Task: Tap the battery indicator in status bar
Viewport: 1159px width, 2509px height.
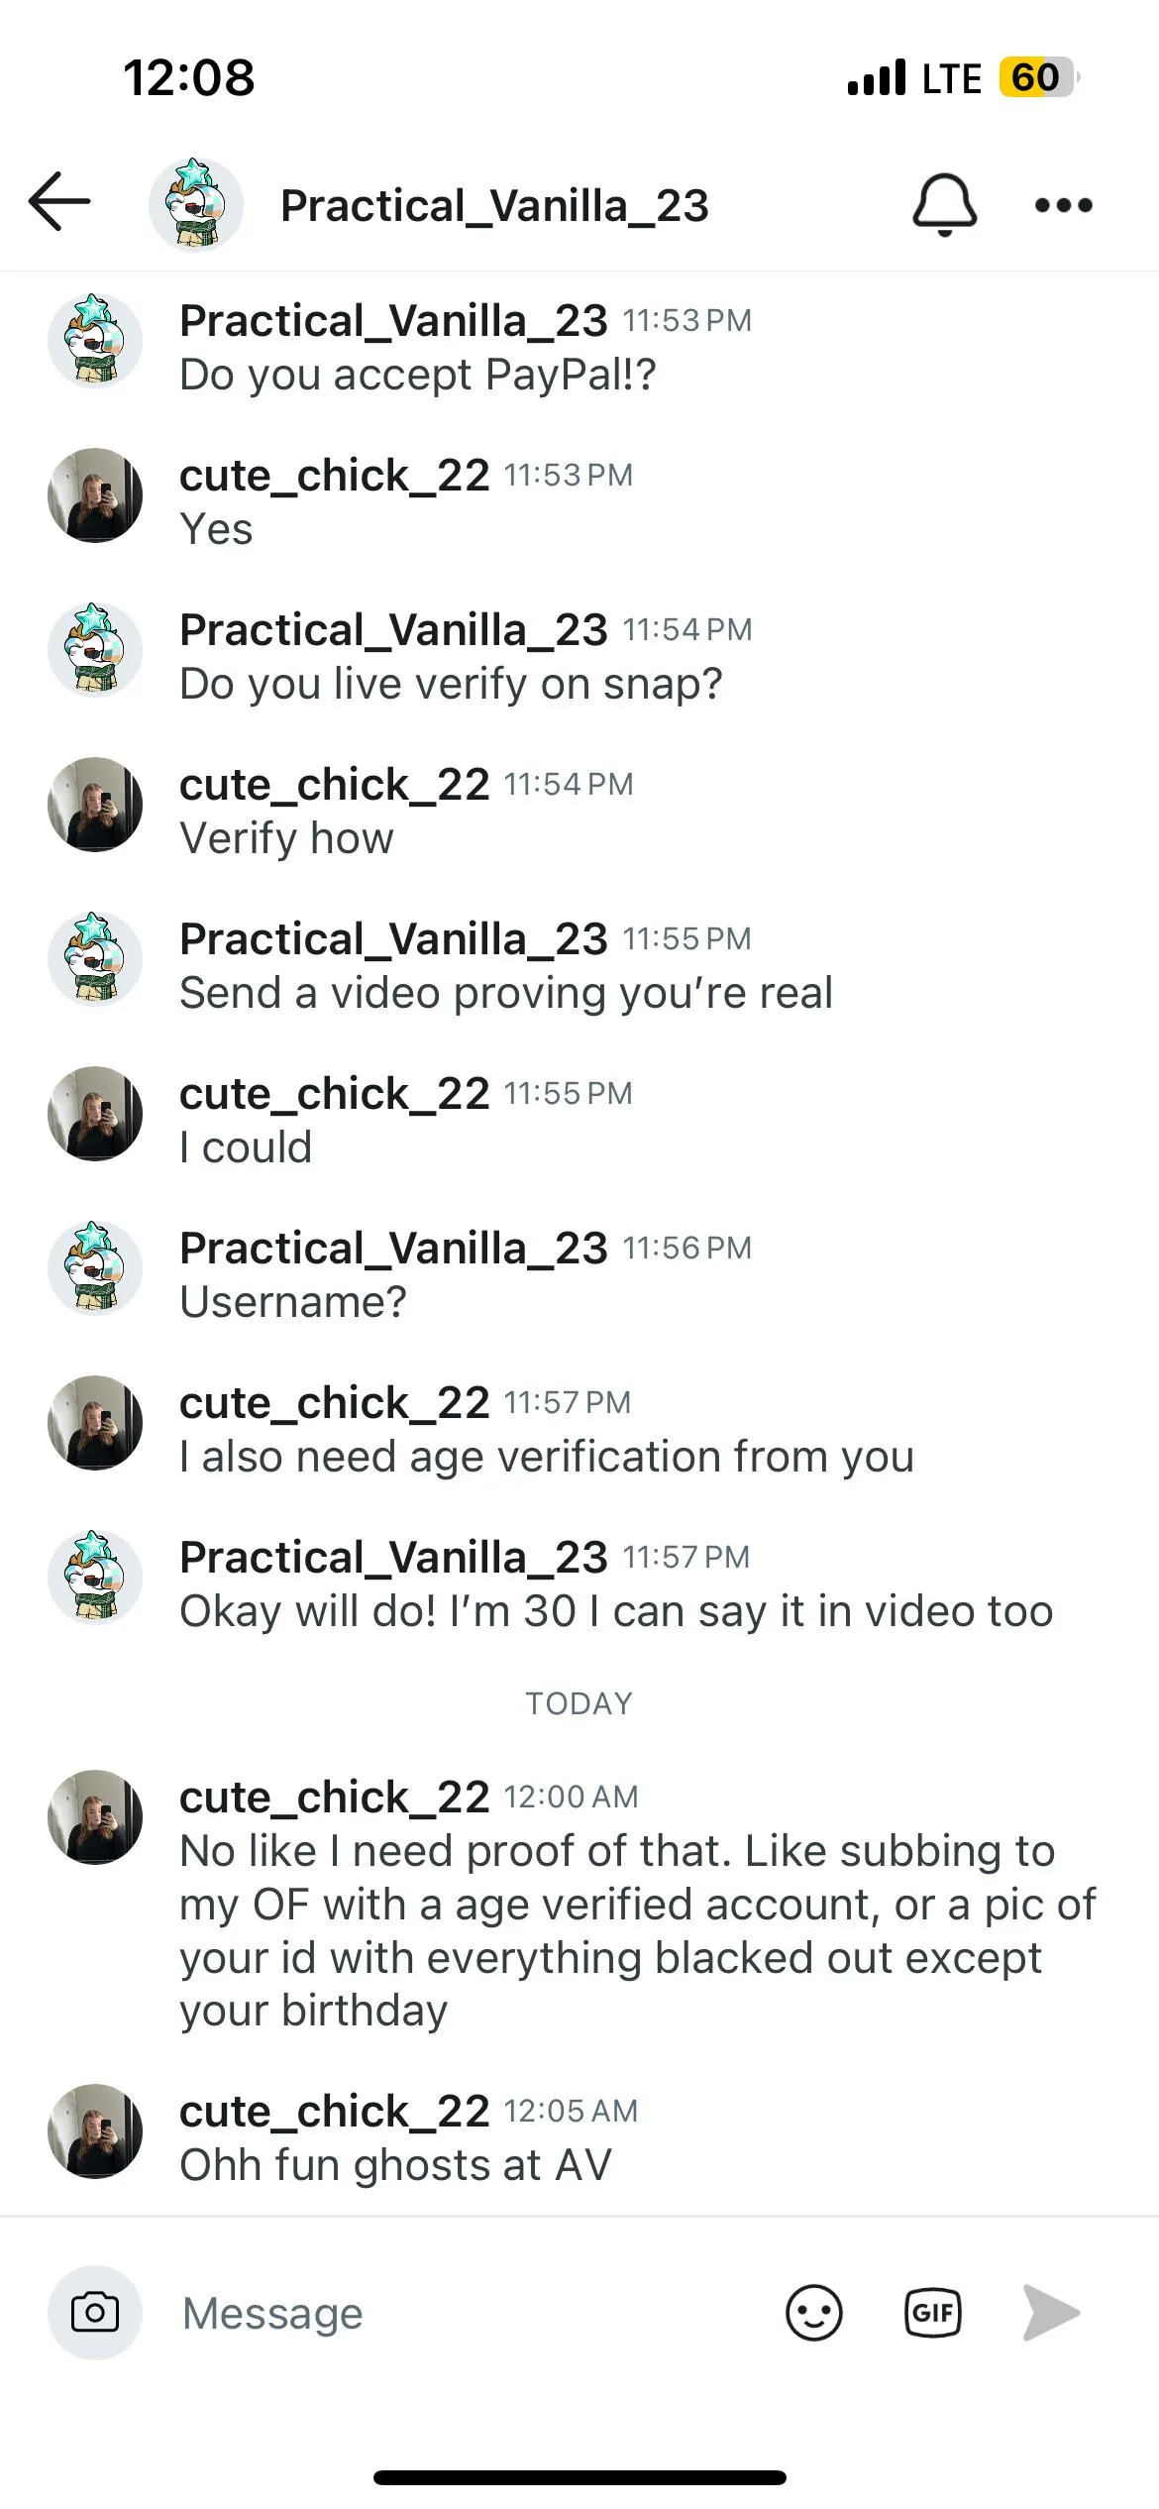Action: [1036, 77]
